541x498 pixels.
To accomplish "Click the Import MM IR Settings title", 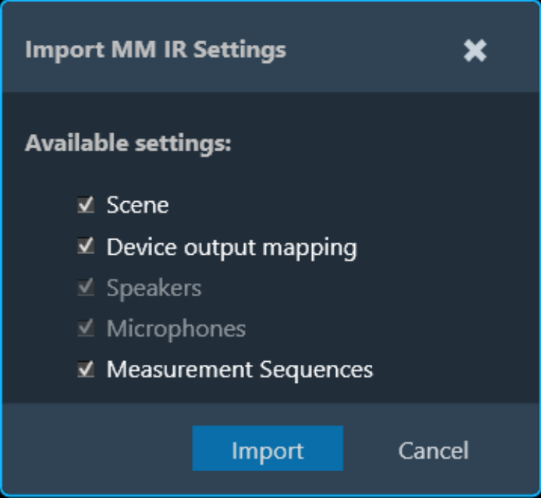I will point(156,51).
